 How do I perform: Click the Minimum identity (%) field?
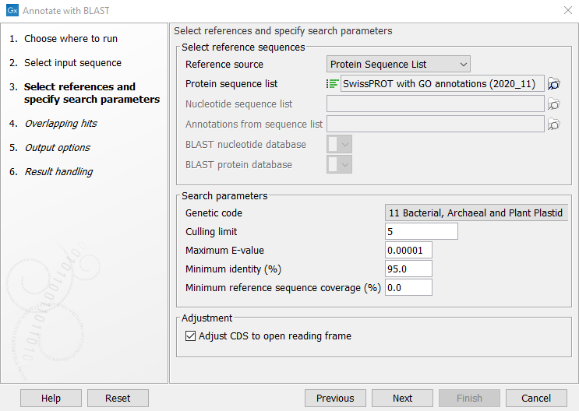(x=408, y=269)
